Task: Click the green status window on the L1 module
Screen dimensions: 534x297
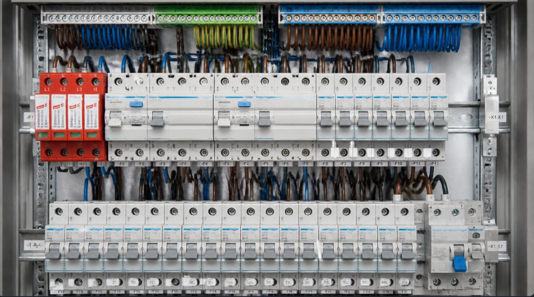Action: tap(43, 135)
